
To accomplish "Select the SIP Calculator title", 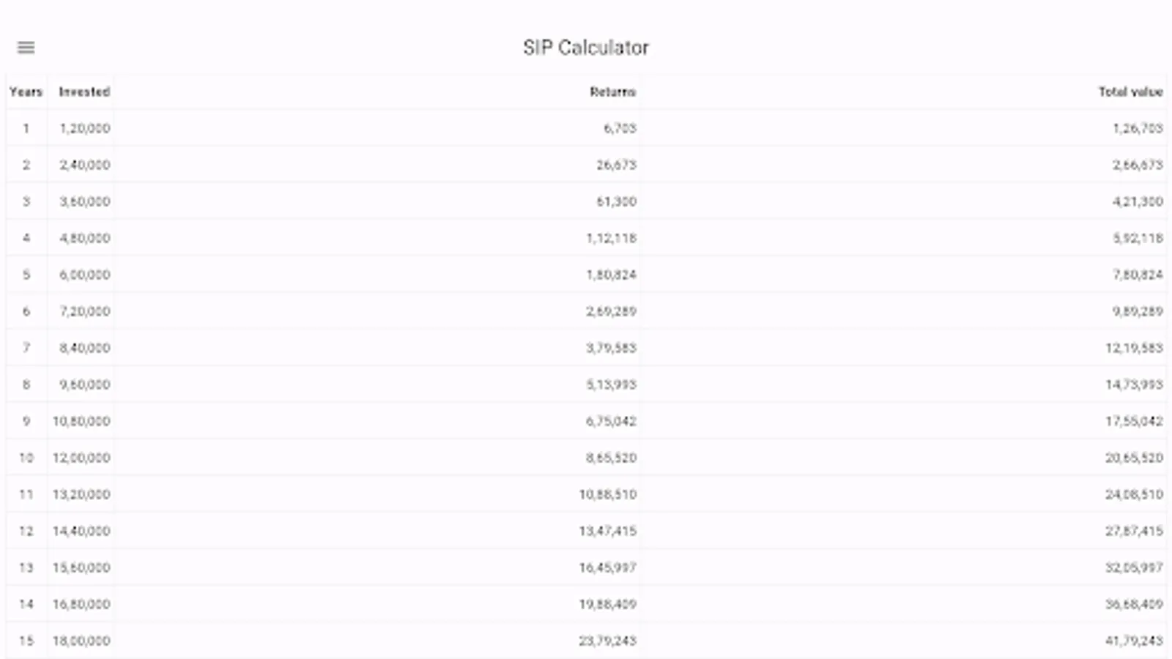I will point(586,48).
